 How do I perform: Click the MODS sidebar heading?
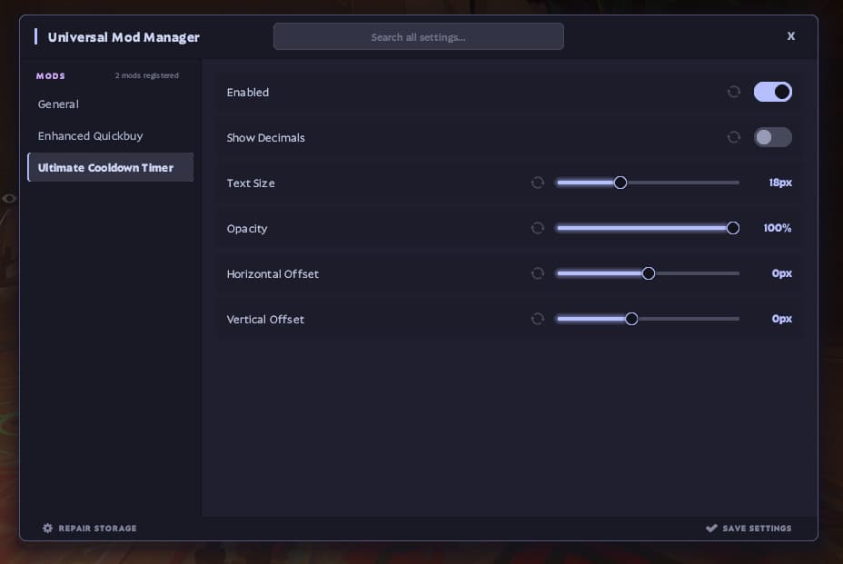click(x=51, y=75)
